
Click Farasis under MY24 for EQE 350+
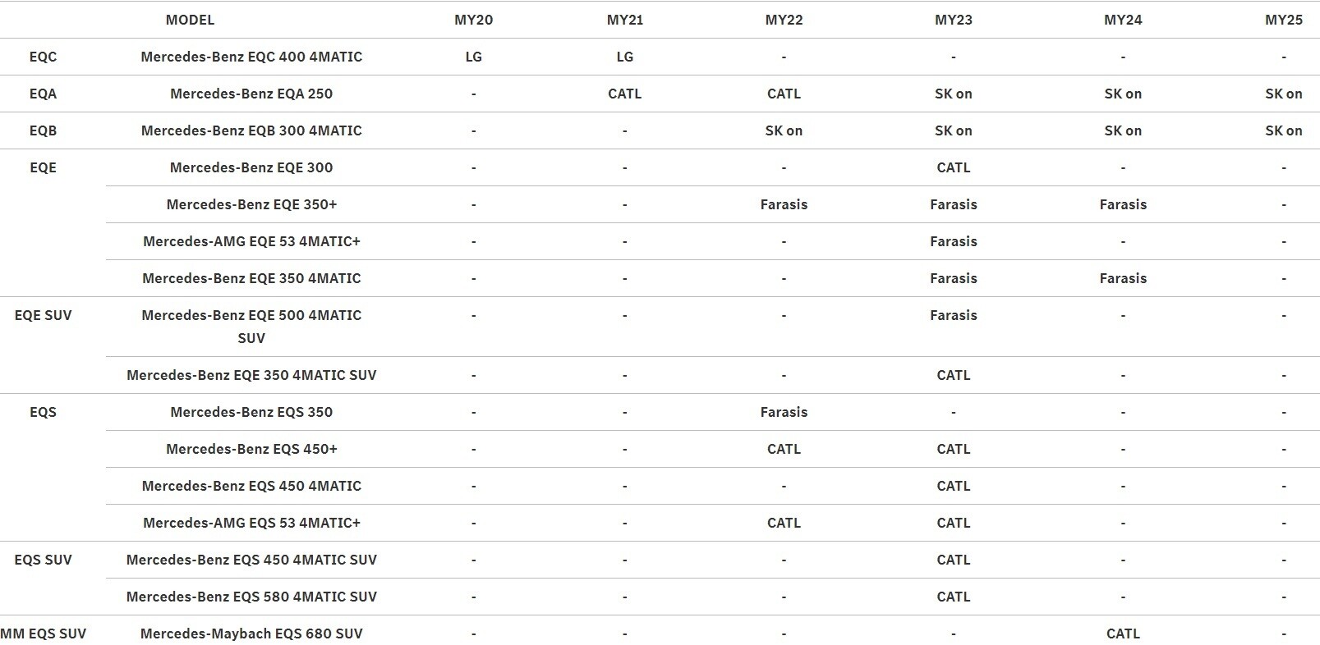[x=1123, y=204]
